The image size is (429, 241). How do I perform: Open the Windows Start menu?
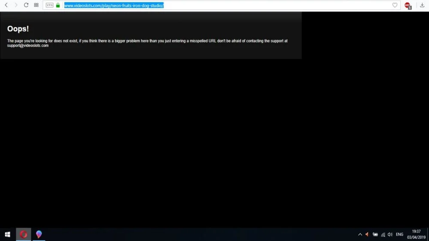tap(7, 235)
